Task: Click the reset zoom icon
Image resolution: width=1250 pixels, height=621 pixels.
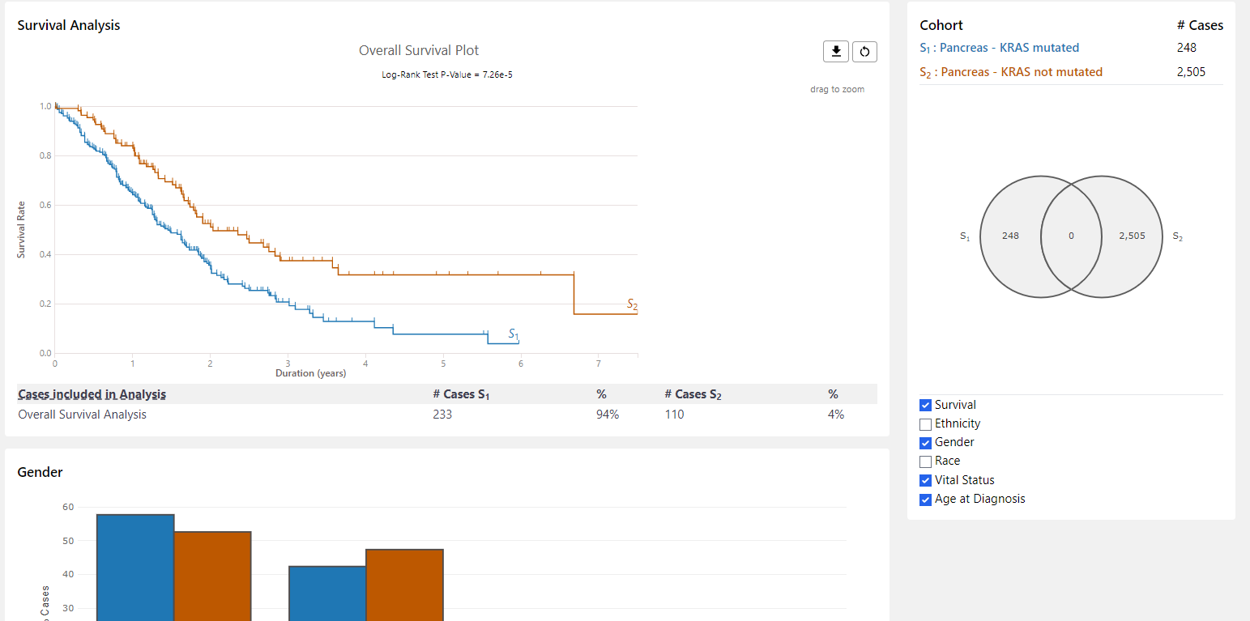Action: click(864, 51)
